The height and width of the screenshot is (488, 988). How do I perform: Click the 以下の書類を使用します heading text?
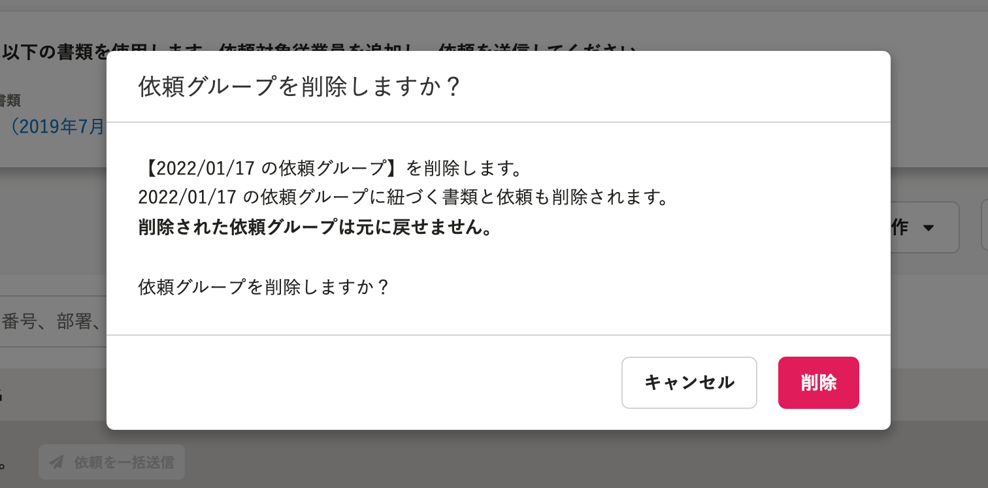point(54,51)
